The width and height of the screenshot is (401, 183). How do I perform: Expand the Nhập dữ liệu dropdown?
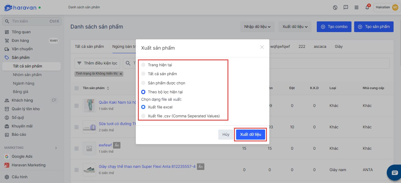pos(257,27)
